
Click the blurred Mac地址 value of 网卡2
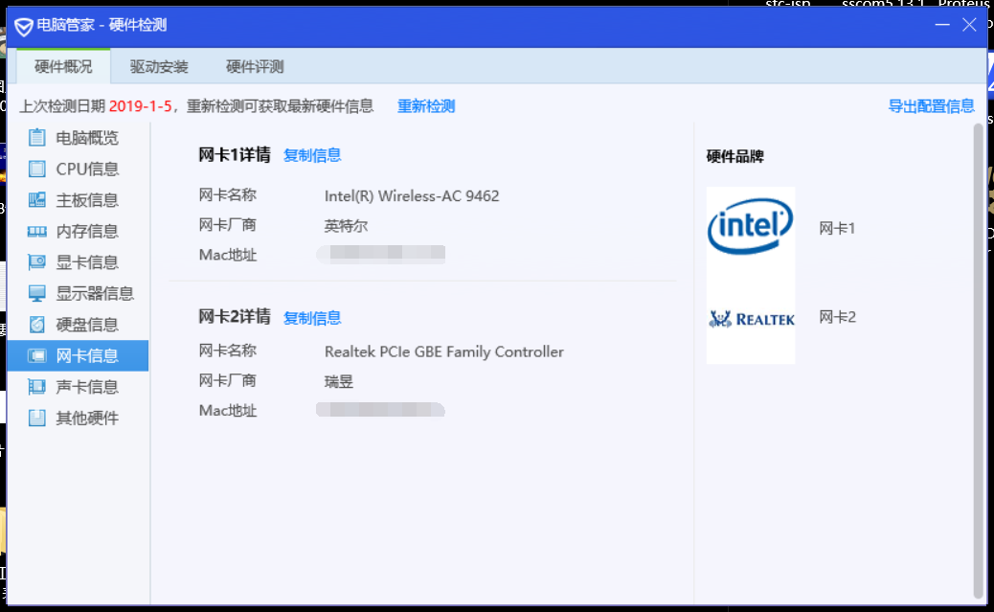coord(380,410)
